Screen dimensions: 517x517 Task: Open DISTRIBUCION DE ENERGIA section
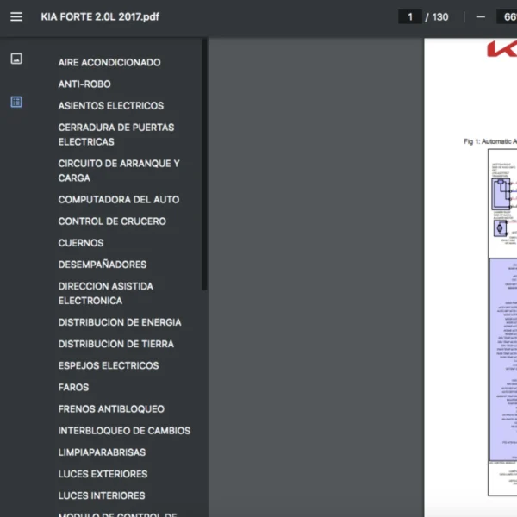(x=120, y=322)
